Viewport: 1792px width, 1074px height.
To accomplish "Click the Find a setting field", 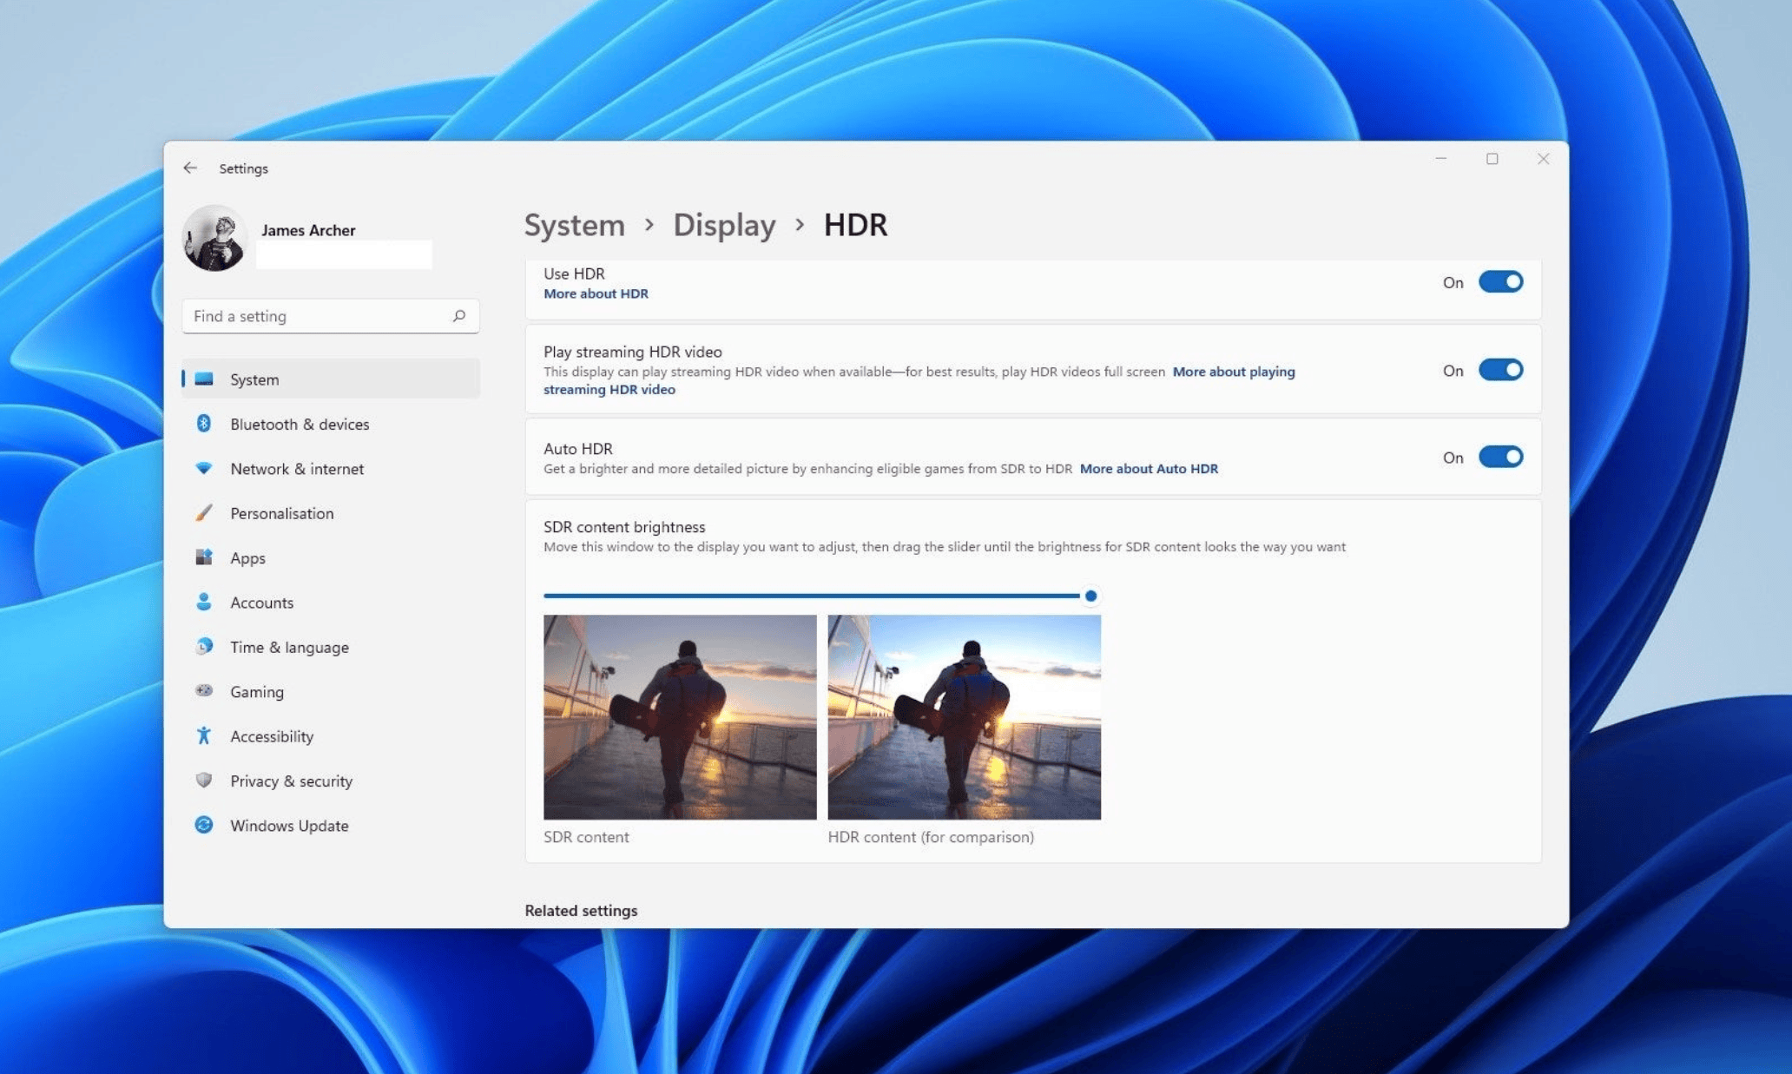I will click(x=317, y=316).
